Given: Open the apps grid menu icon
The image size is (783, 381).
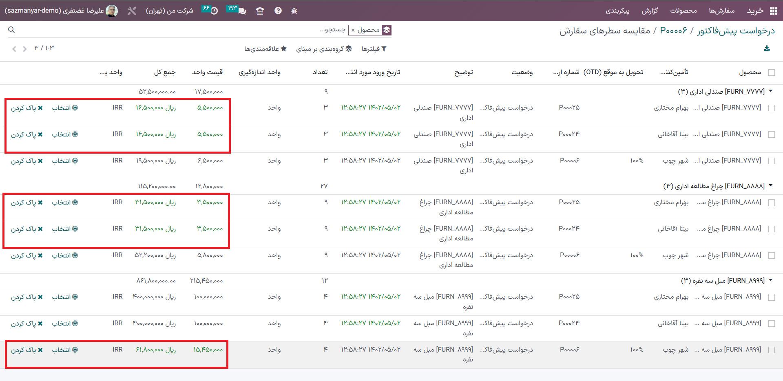Looking at the screenshot, I should [773, 11].
